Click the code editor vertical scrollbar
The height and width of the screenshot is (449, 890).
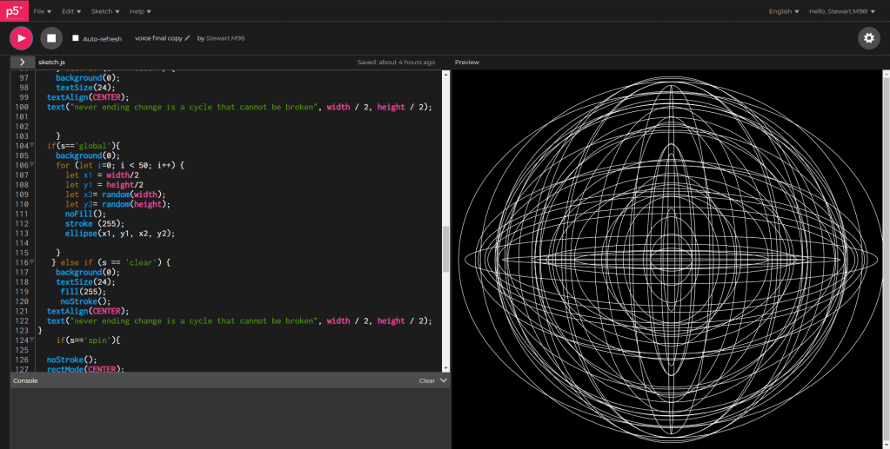(x=446, y=250)
